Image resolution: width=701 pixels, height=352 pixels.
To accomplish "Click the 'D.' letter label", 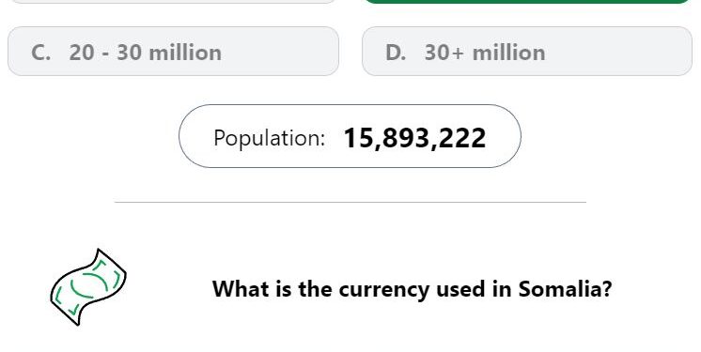I will pos(396,53).
